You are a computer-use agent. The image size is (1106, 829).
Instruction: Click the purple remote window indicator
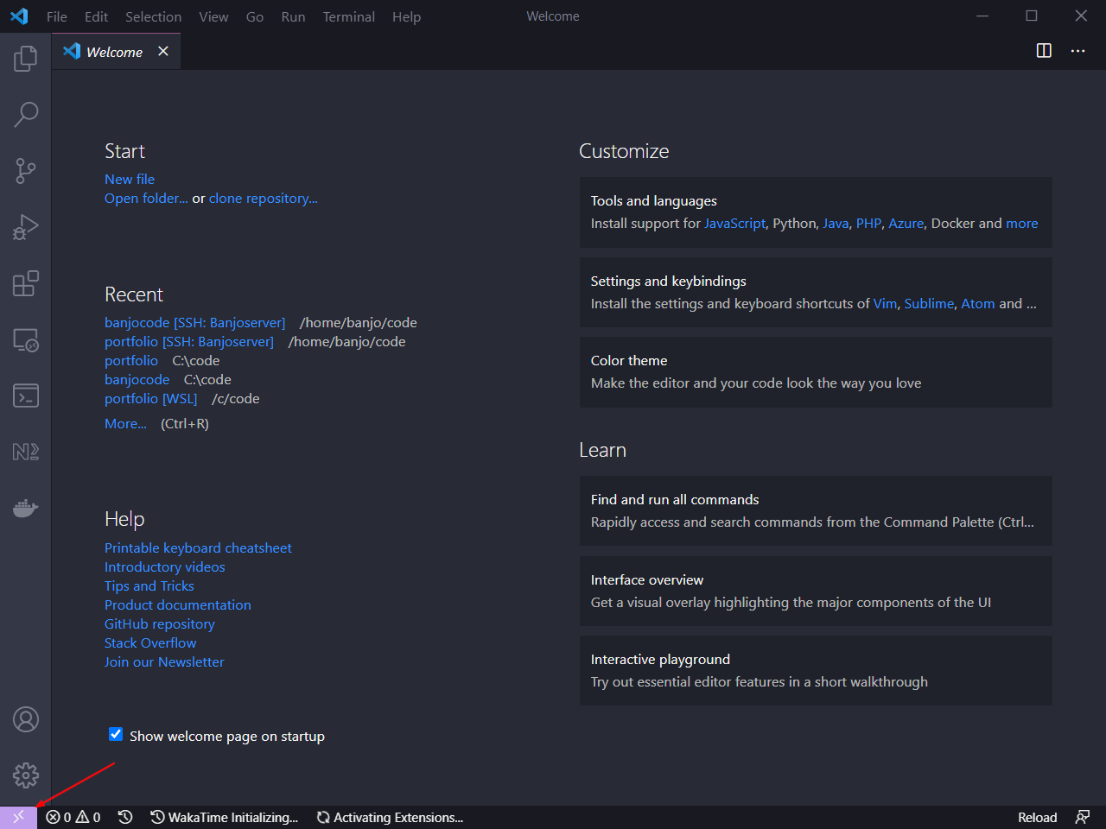click(18, 817)
